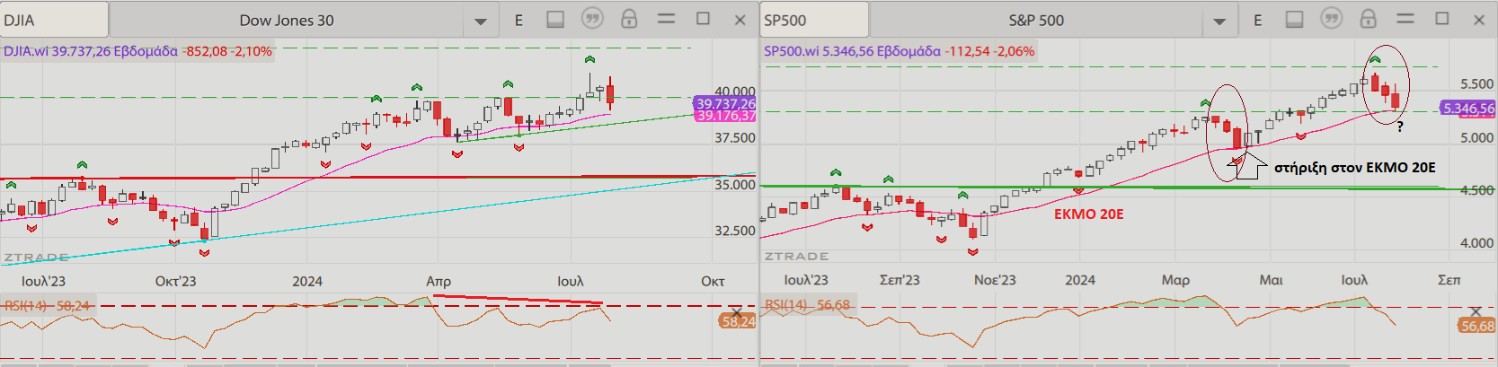
Task: Open the S&P 500 instrument dropdown arrow
Action: point(1219,21)
